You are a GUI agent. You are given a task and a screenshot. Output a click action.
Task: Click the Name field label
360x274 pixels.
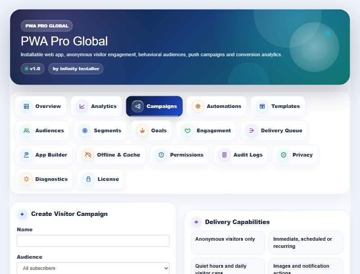[x=25, y=229]
